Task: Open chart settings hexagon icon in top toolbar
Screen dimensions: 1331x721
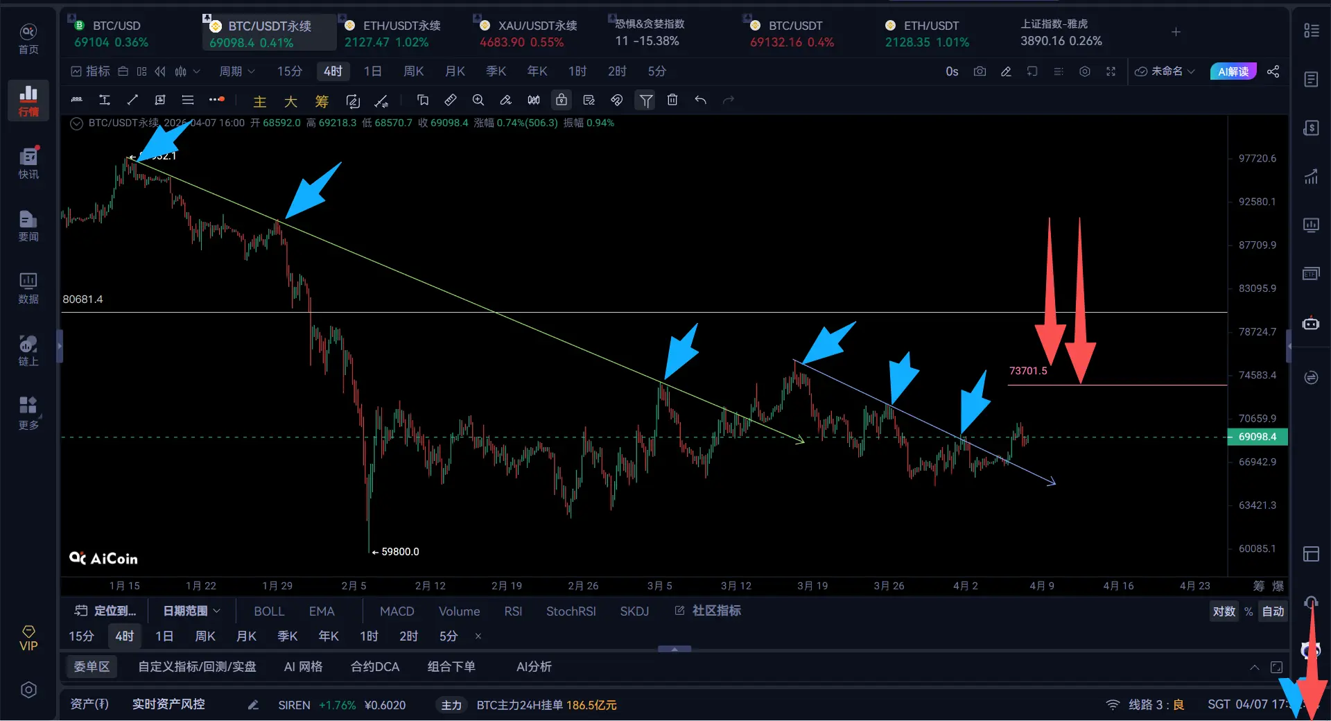Action: pyautogui.click(x=1085, y=71)
